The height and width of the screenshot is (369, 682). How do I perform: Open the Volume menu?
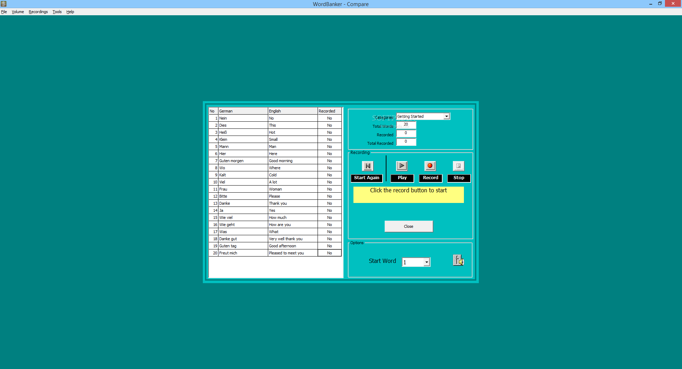[18, 12]
